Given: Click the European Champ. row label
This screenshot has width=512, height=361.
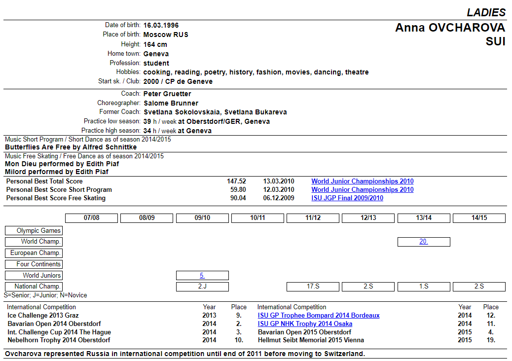Looking at the screenshot, I should point(34,253).
